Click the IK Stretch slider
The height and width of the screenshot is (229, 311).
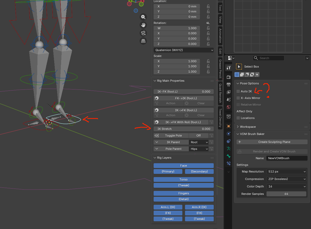183,129
